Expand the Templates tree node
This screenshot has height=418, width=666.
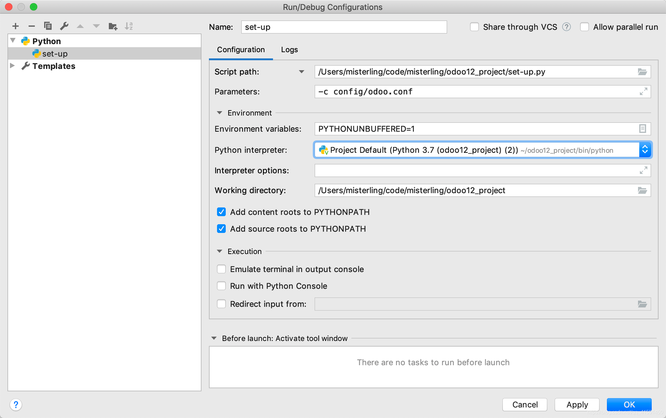[x=12, y=66]
